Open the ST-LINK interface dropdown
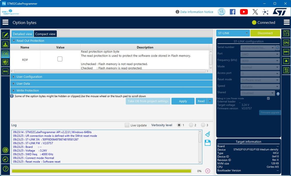Viewport: 291px width, 176px height. [x=233, y=33]
